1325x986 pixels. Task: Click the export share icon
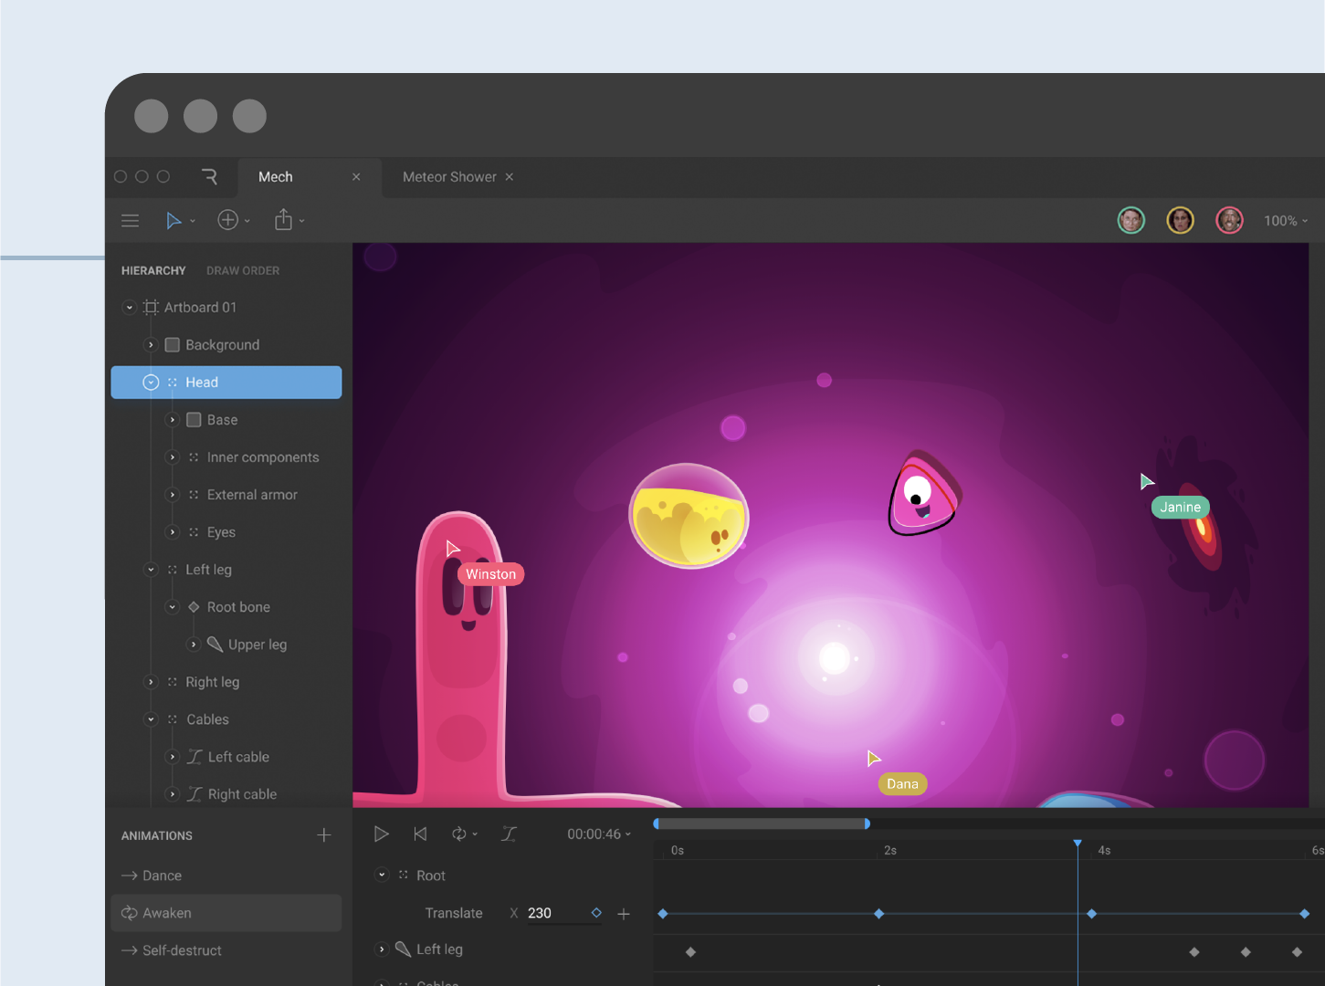[283, 220]
